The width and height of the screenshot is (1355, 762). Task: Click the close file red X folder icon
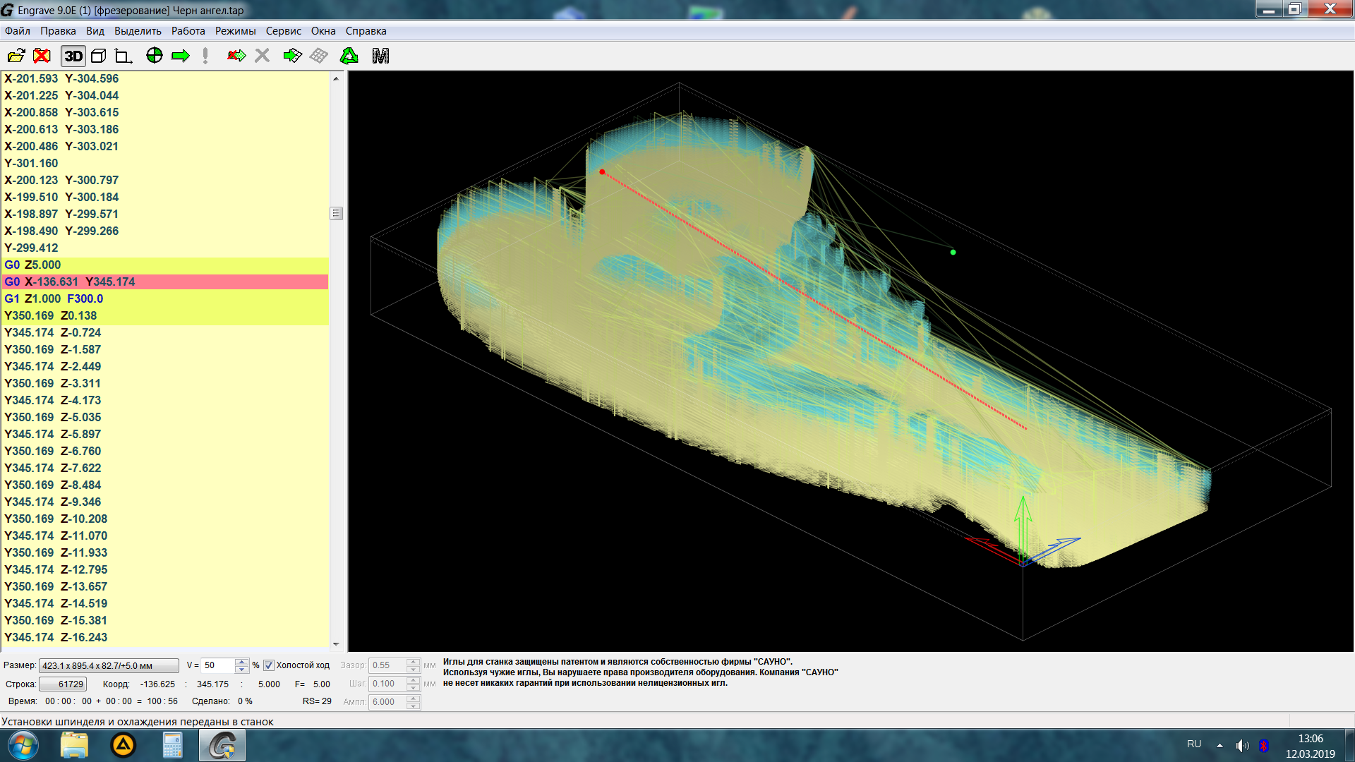click(42, 56)
